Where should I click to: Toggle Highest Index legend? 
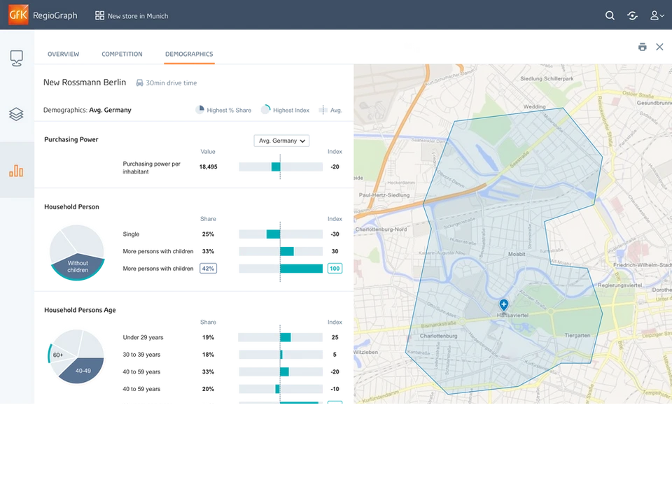click(x=285, y=110)
